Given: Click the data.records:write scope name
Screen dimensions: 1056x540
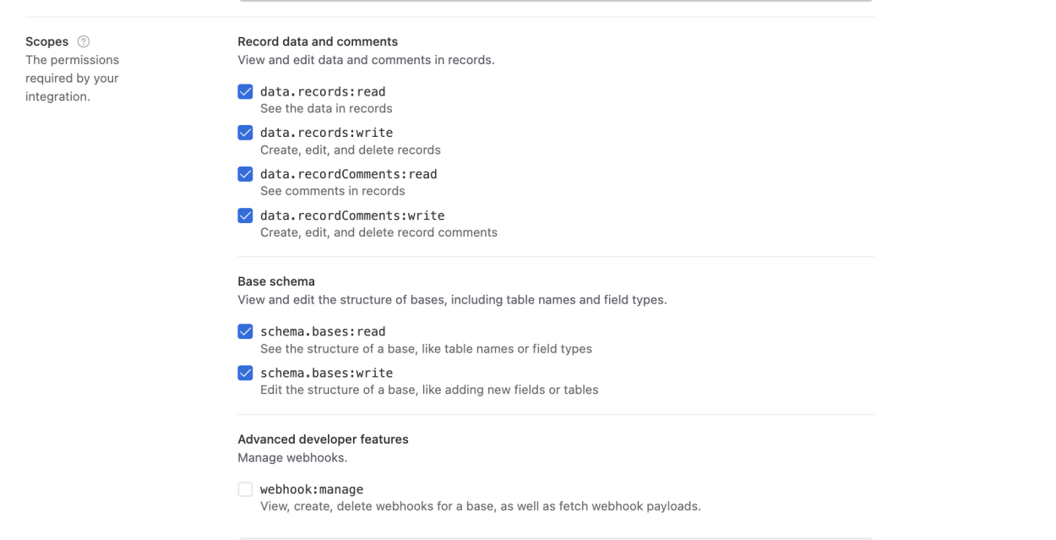Looking at the screenshot, I should coord(326,133).
